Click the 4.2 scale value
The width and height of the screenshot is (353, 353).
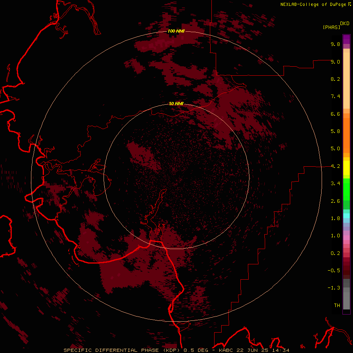coord(335,166)
